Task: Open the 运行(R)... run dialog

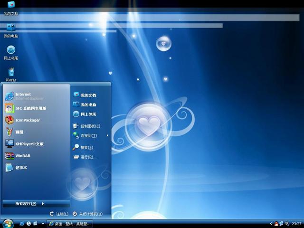Action: [88, 157]
